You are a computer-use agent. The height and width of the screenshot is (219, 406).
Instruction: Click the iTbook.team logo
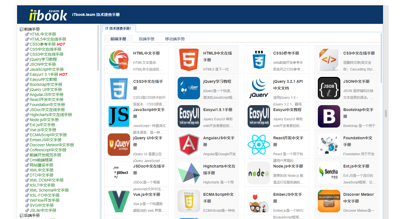pyautogui.click(x=48, y=15)
